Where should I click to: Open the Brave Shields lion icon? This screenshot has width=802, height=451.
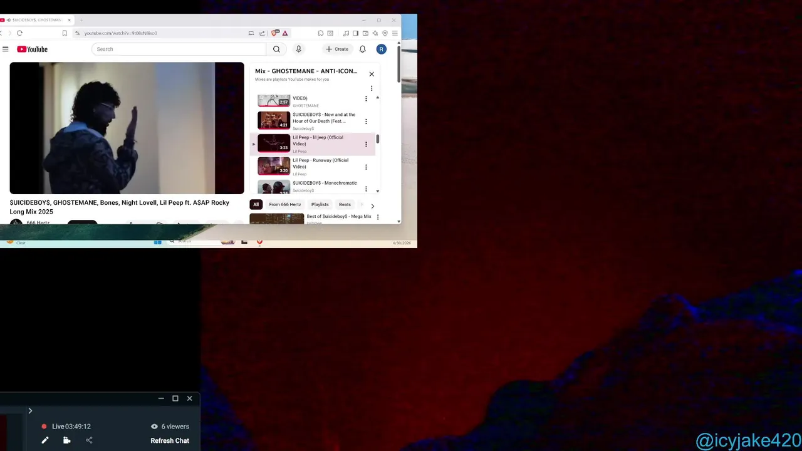(x=274, y=33)
